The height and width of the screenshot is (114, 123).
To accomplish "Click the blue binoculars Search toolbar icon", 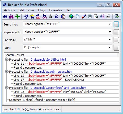I will (5, 16).
